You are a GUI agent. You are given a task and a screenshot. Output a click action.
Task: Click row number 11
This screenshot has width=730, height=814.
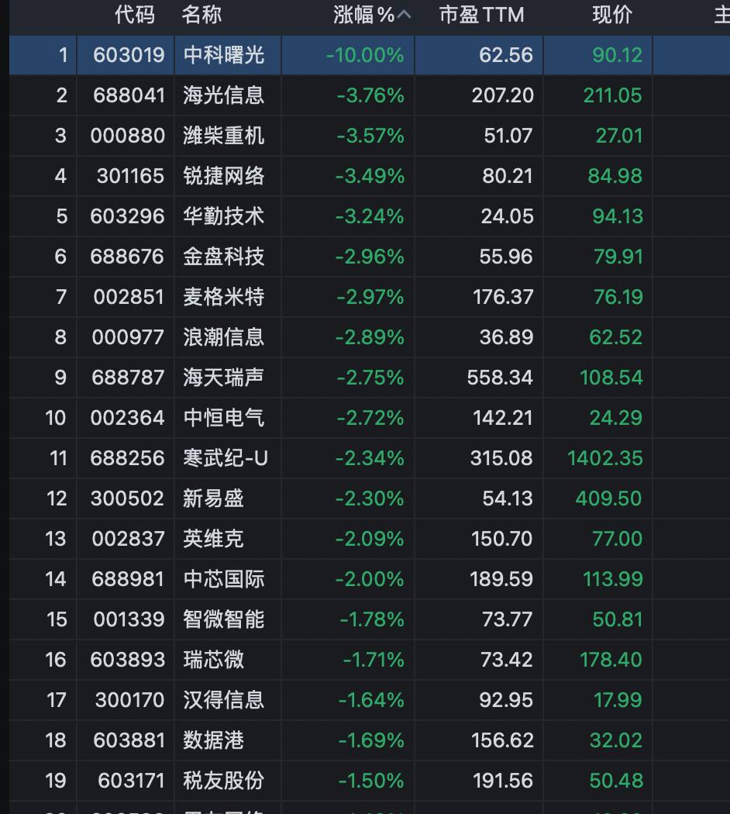58,458
